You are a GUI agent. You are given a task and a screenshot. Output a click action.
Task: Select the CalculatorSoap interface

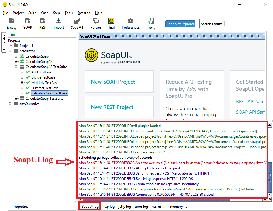pyautogui.click(x=37, y=56)
